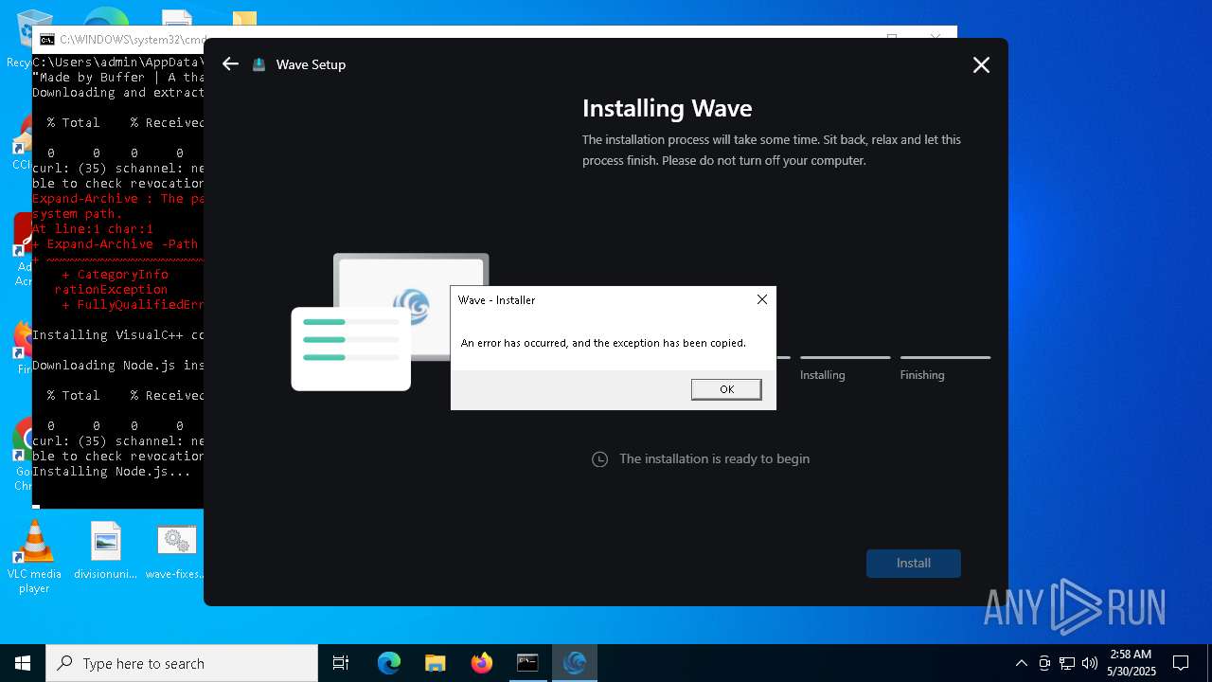Launch Firefox from the taskbar
This screenshot has width=1212, height=682.
[482, 663]
